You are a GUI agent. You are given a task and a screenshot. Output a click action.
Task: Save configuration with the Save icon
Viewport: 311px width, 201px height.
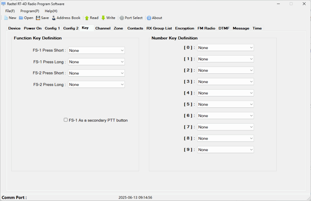pyautogui.click(x=38, y=18)
